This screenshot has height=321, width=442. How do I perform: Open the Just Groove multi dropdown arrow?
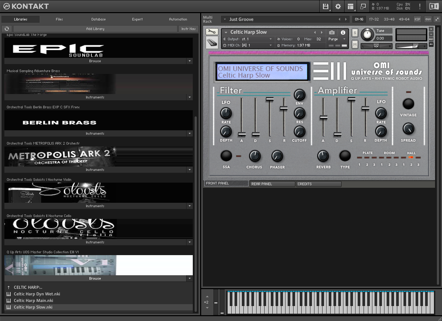pyautogui.click(x=224, y=19)
